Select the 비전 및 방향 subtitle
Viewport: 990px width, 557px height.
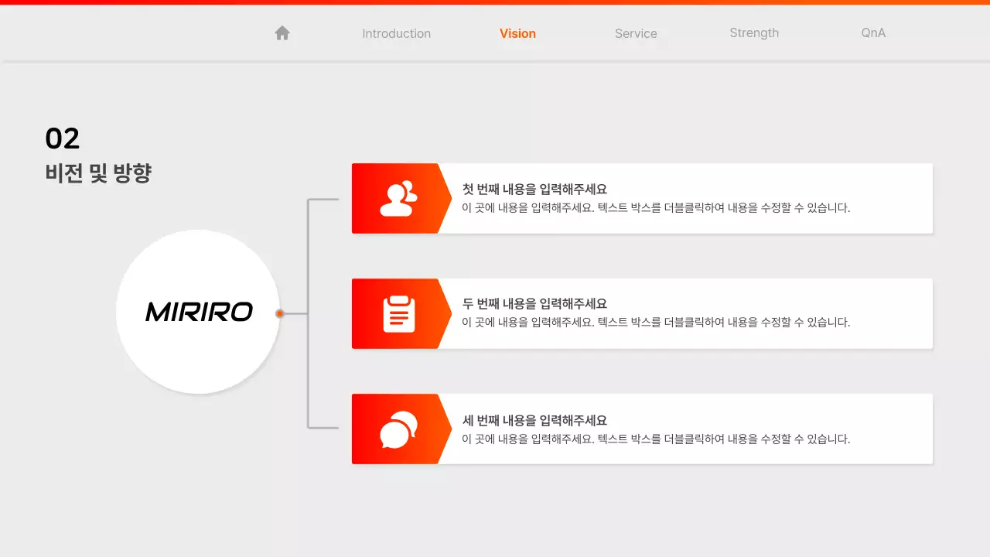(x=97, y=173)
